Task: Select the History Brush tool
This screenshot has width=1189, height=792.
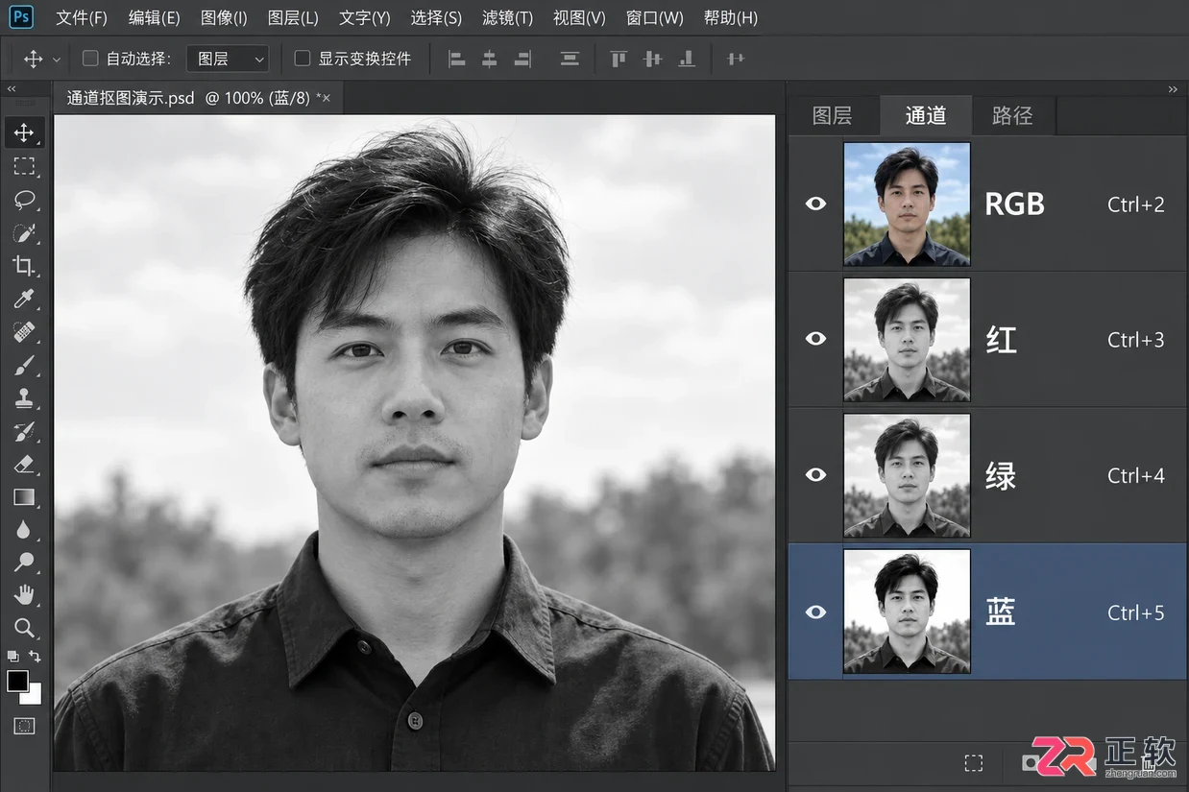Action: [x=25, y=432]
